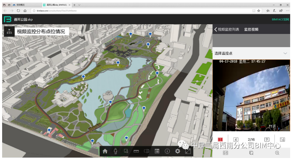Select the 监控视频 tab
291x161 pixels.
(x=251, y=29)
